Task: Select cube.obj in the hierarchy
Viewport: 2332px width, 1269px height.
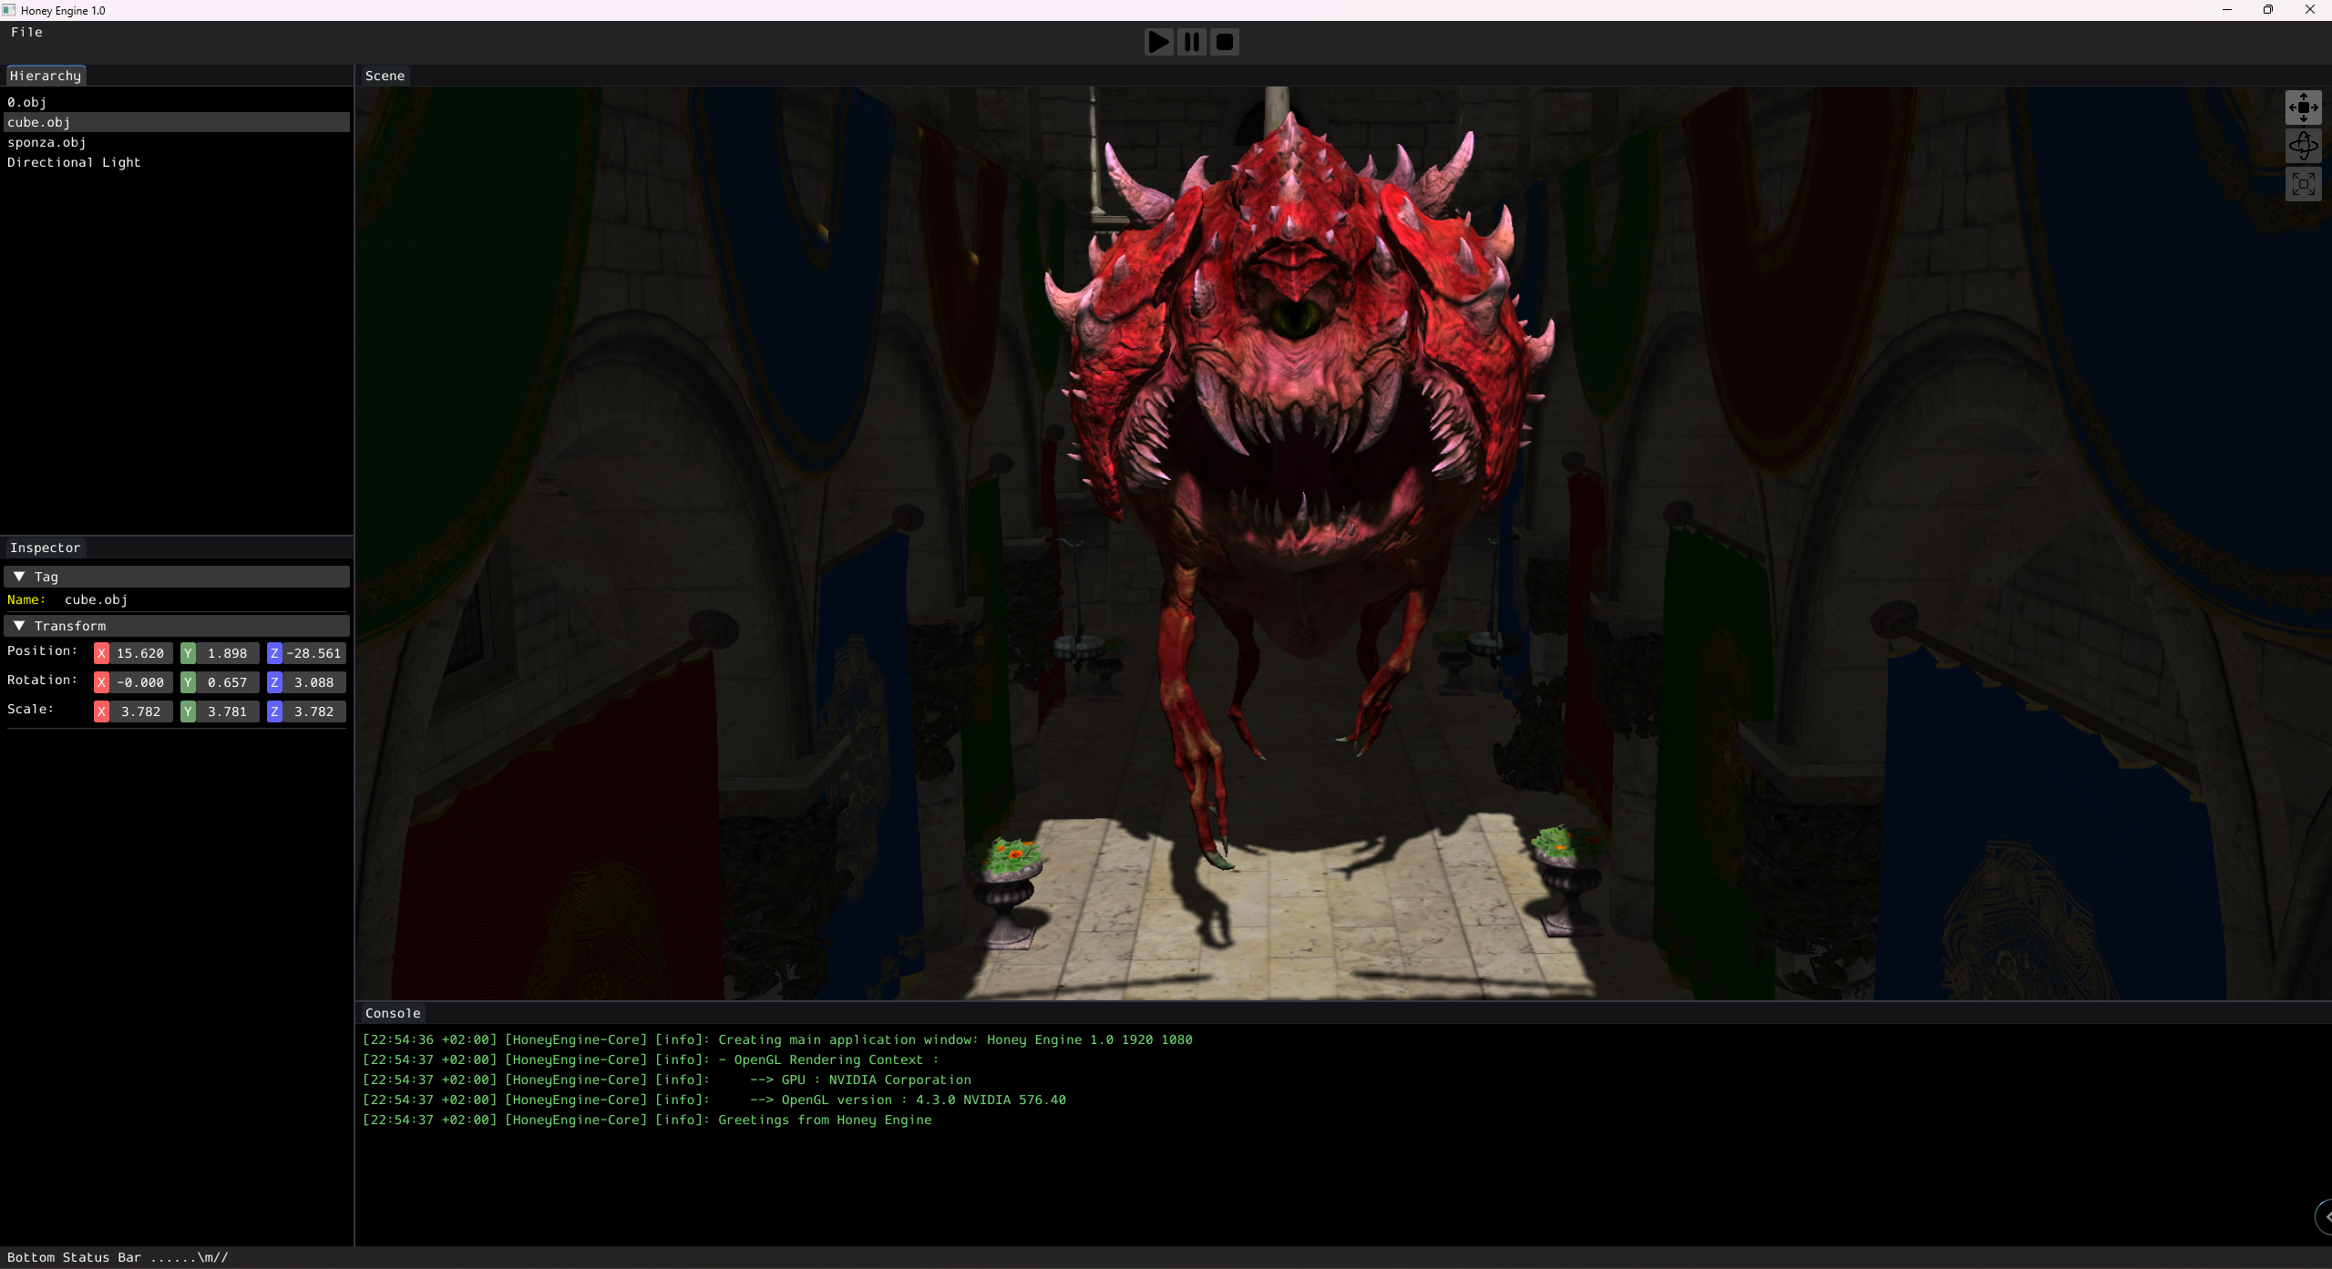Action: click(x=177, y=122)
